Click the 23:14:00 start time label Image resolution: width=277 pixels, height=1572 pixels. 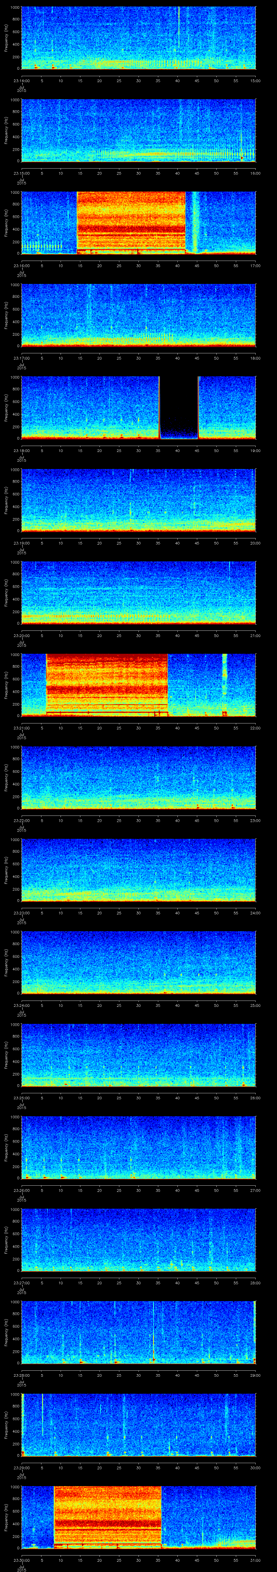coord(21,80)
